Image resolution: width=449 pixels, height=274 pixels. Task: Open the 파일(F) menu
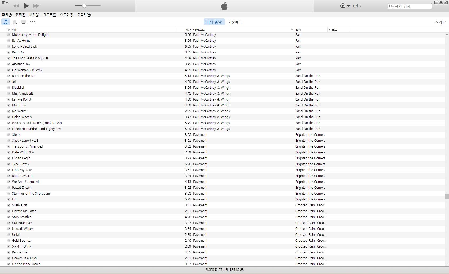[x=7, y=15]
